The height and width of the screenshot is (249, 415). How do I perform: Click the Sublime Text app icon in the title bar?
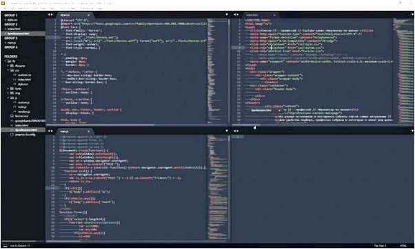pos(3,3)
